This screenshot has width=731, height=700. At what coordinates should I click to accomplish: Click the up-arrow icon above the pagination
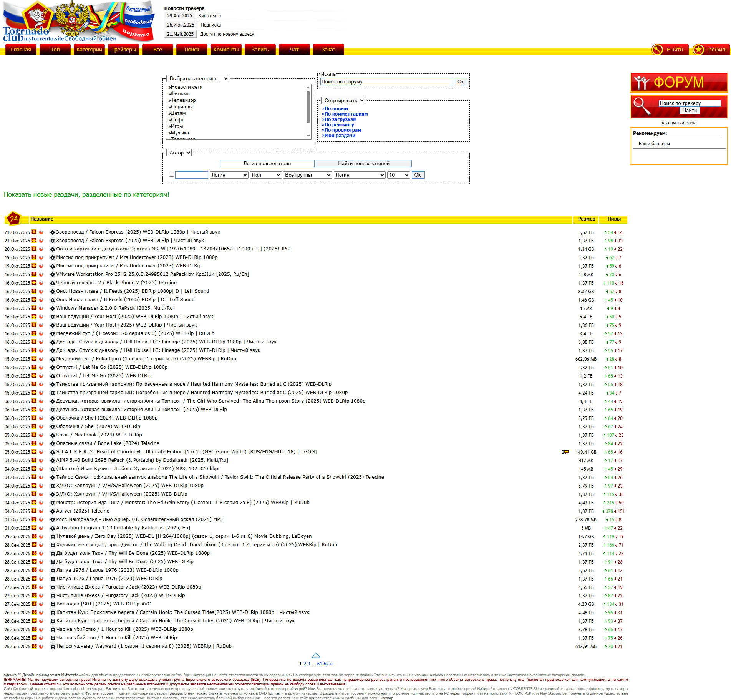[316, 655]
